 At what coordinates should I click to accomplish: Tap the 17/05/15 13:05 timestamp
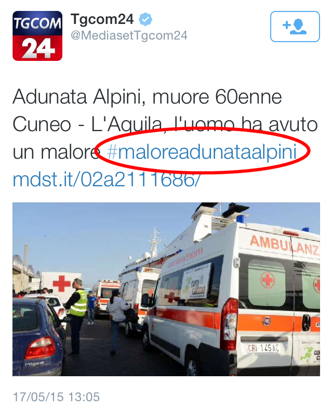click(56, 397)
